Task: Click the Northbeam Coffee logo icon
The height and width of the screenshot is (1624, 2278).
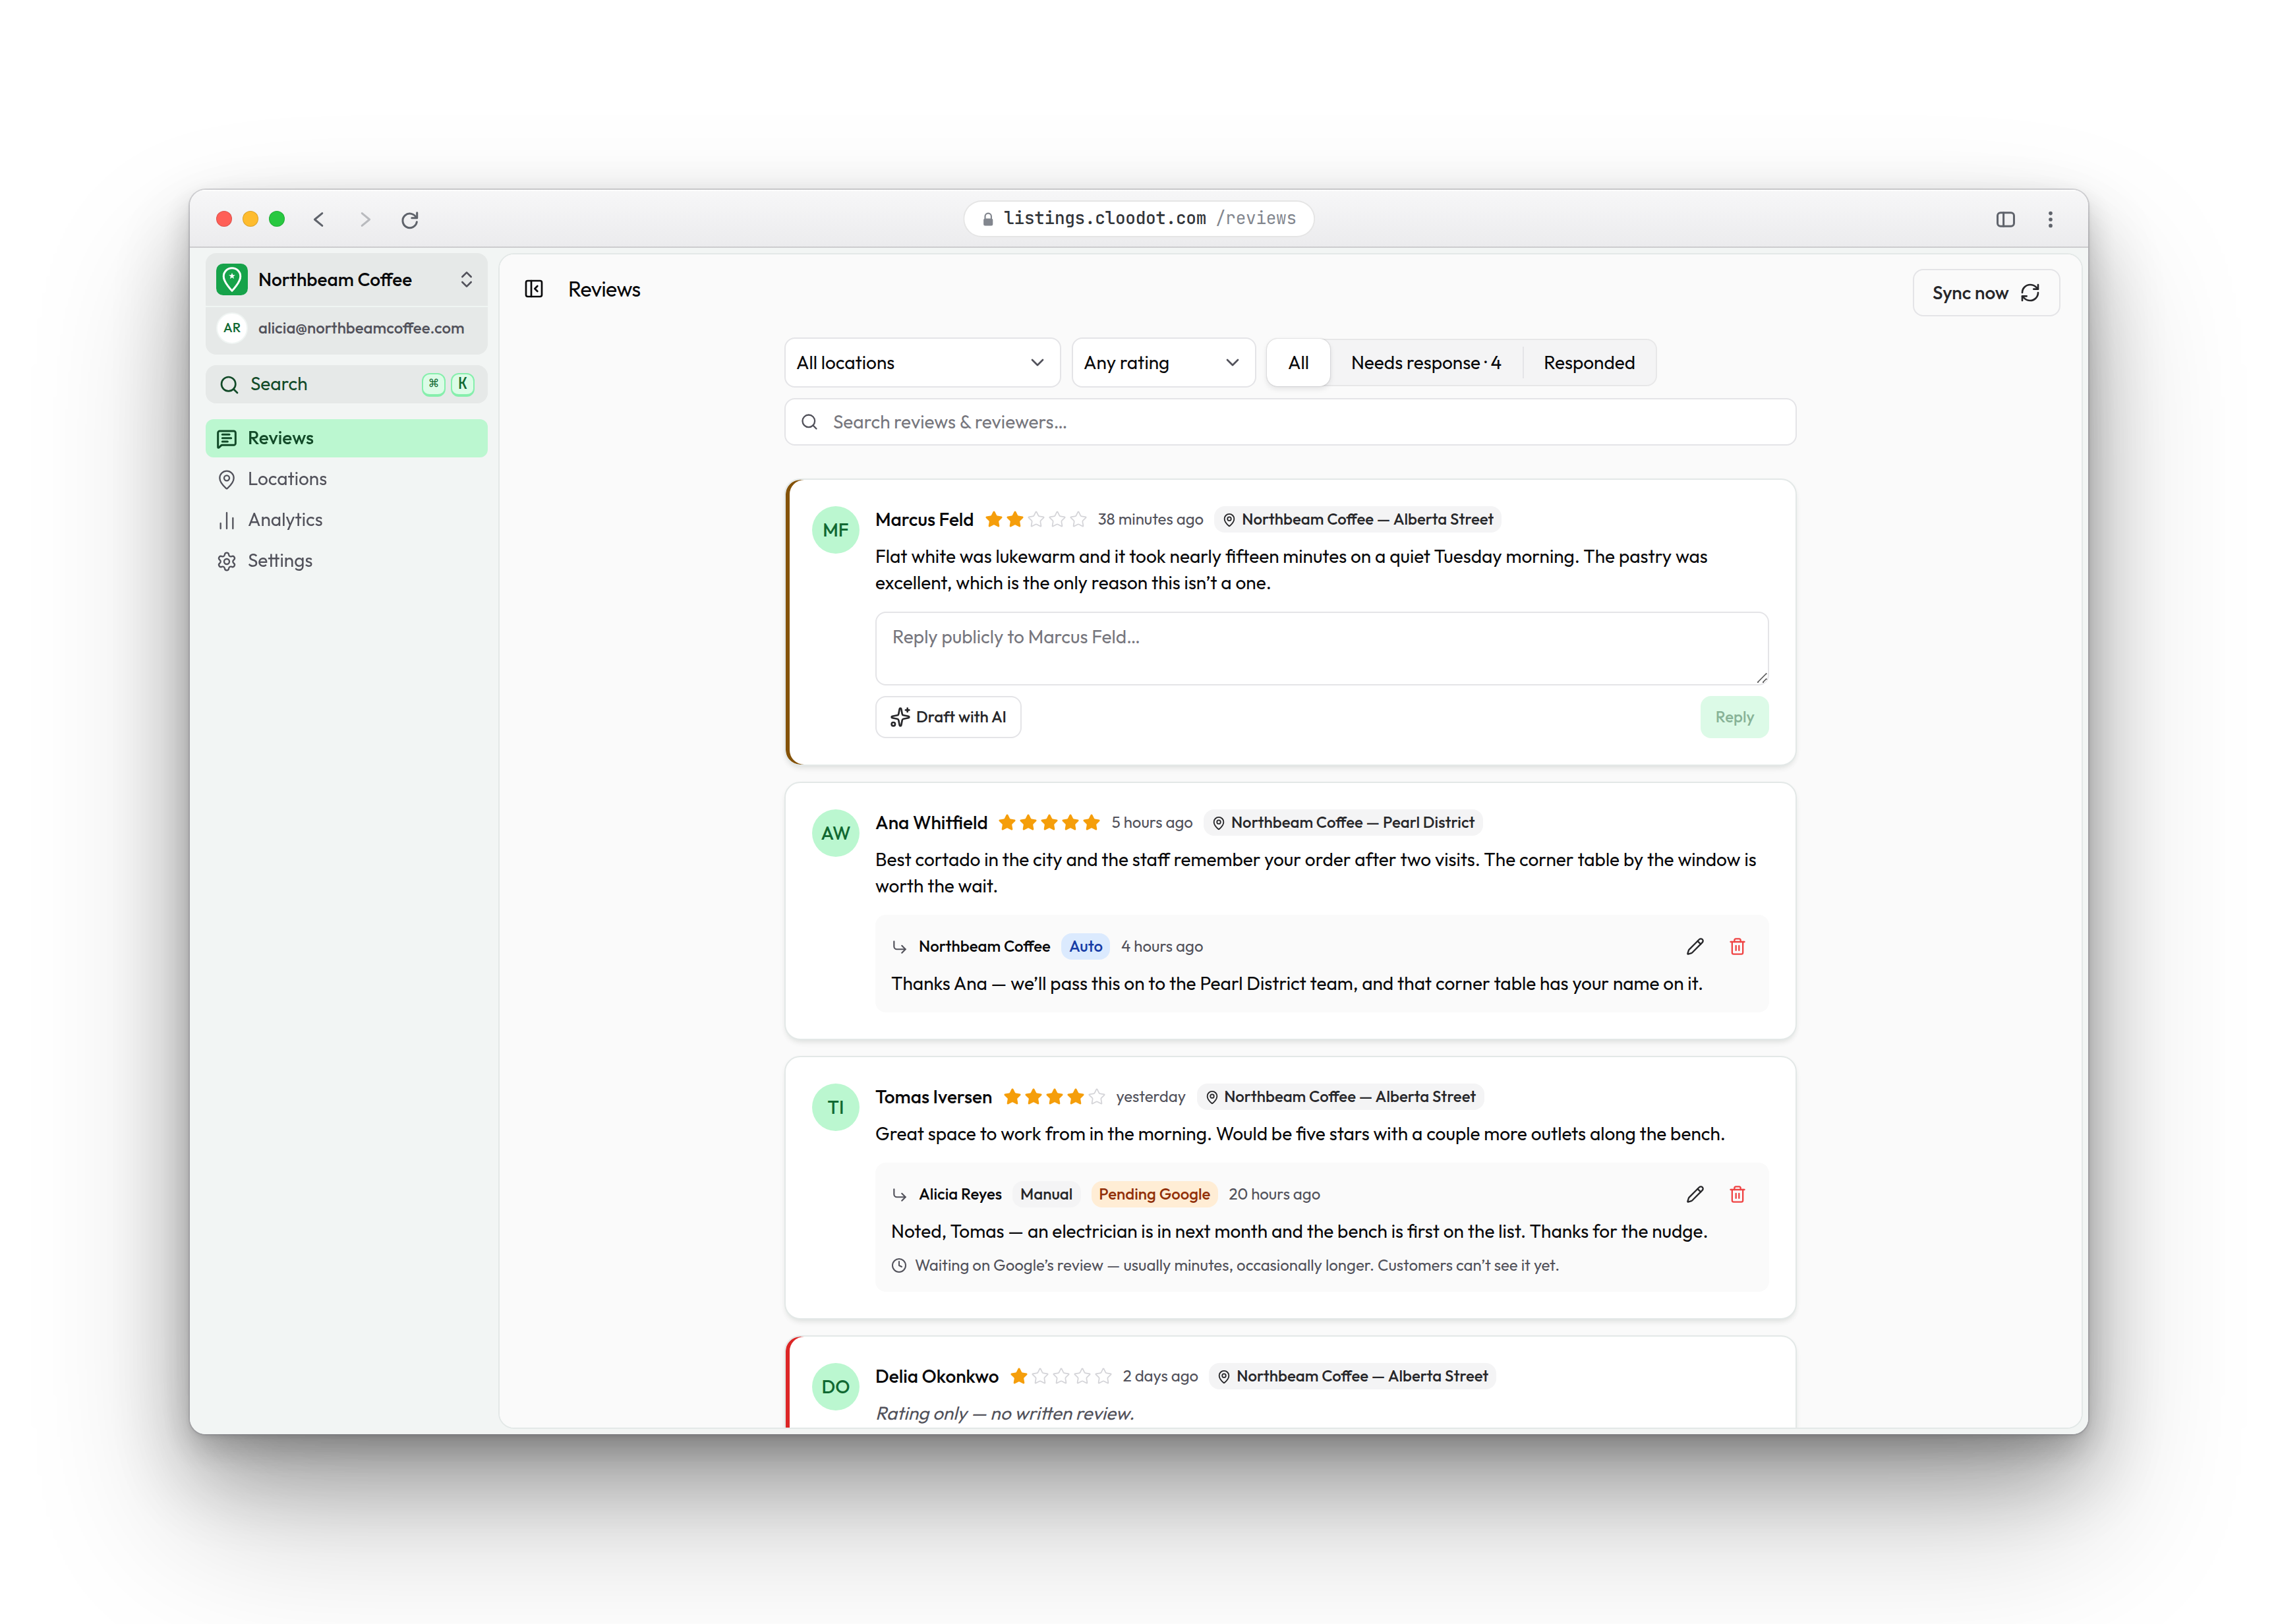Action: (232, 279)
